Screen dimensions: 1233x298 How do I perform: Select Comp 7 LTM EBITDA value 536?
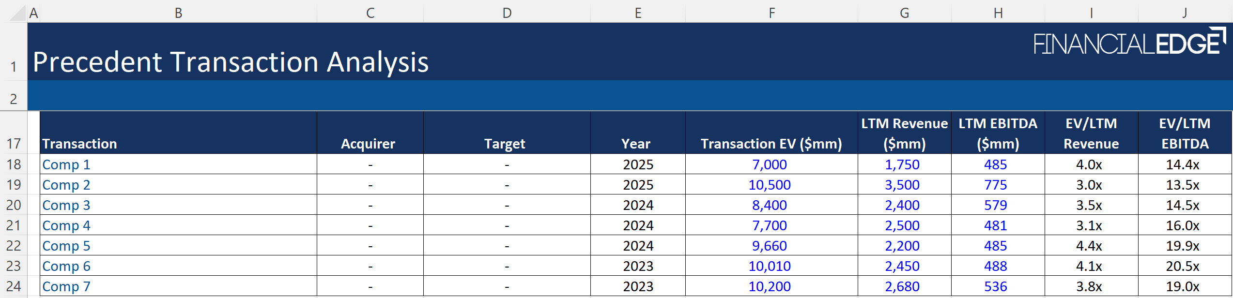click(996, 286)
